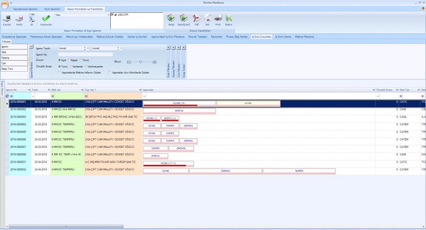Select the Tümü radio button in Durum row
This screenshot has width=426, height=230.
coord(81,60)
